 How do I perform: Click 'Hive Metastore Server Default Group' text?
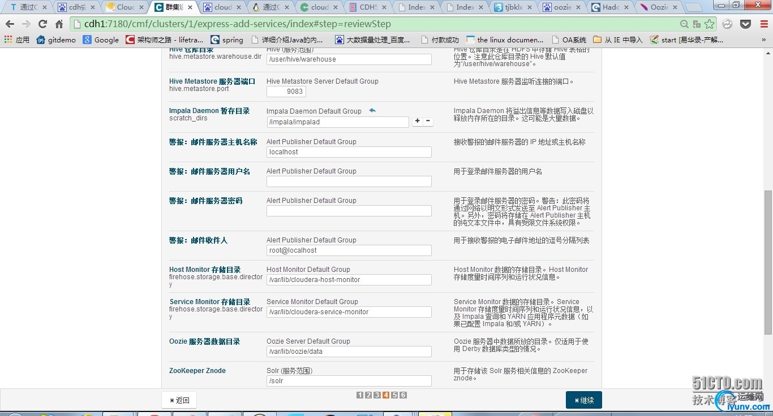click(323, 81)
